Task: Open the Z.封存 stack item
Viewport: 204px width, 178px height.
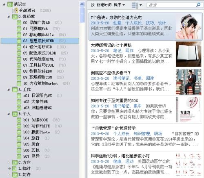Action: coord(24,175)
